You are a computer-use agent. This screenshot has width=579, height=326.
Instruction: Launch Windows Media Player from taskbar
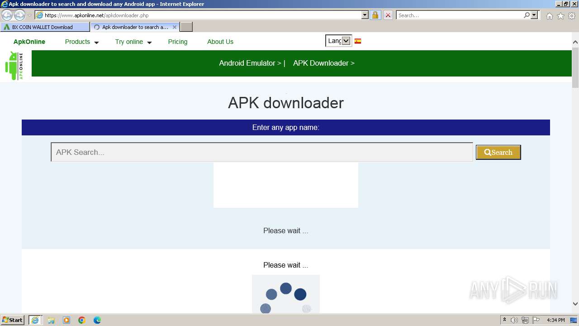66,320
